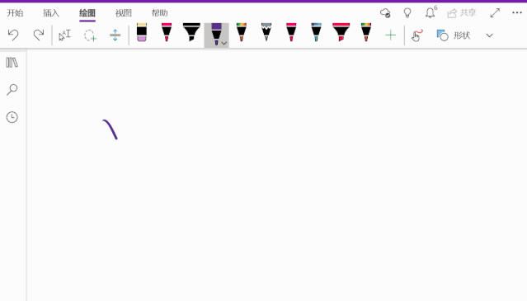Toggle Draw with Touch mode
527x301 pixels.
(416, 35)
